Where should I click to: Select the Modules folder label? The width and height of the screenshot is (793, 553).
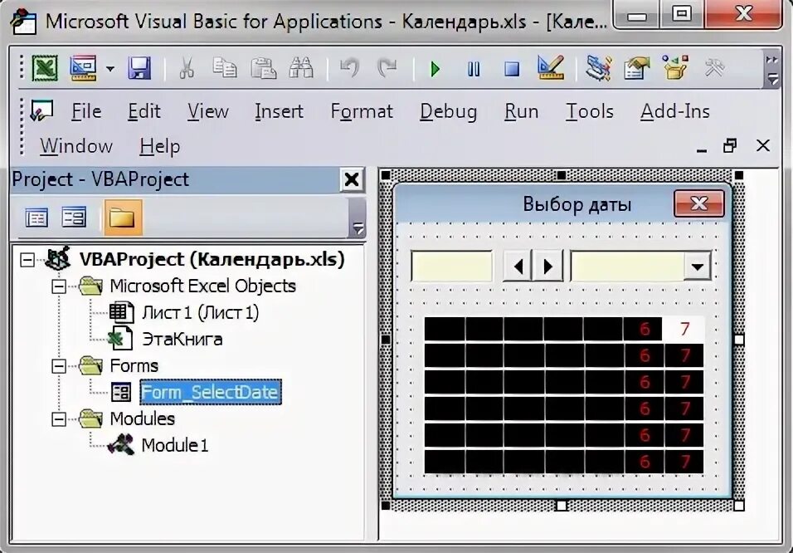(142, 419)
